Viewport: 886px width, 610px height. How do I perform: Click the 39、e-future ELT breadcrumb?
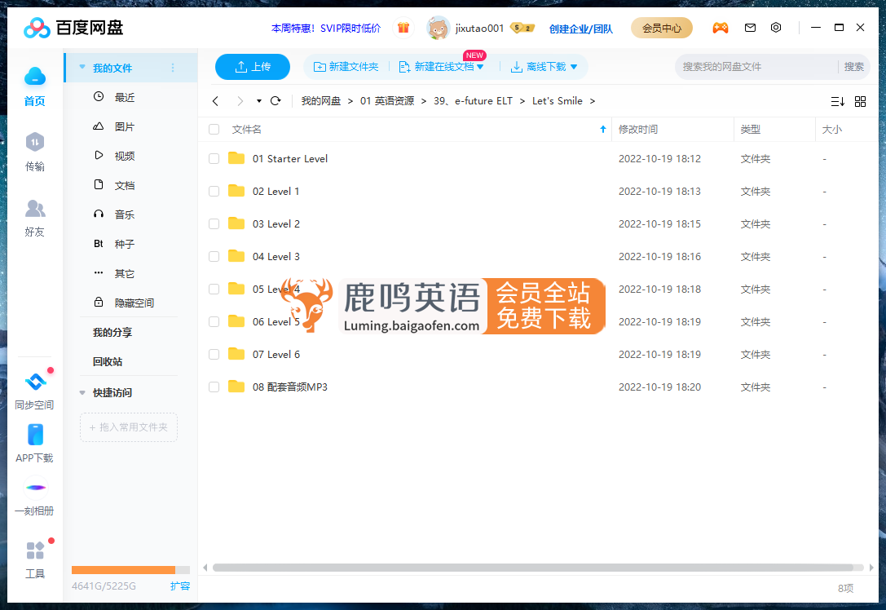(473, 101)
